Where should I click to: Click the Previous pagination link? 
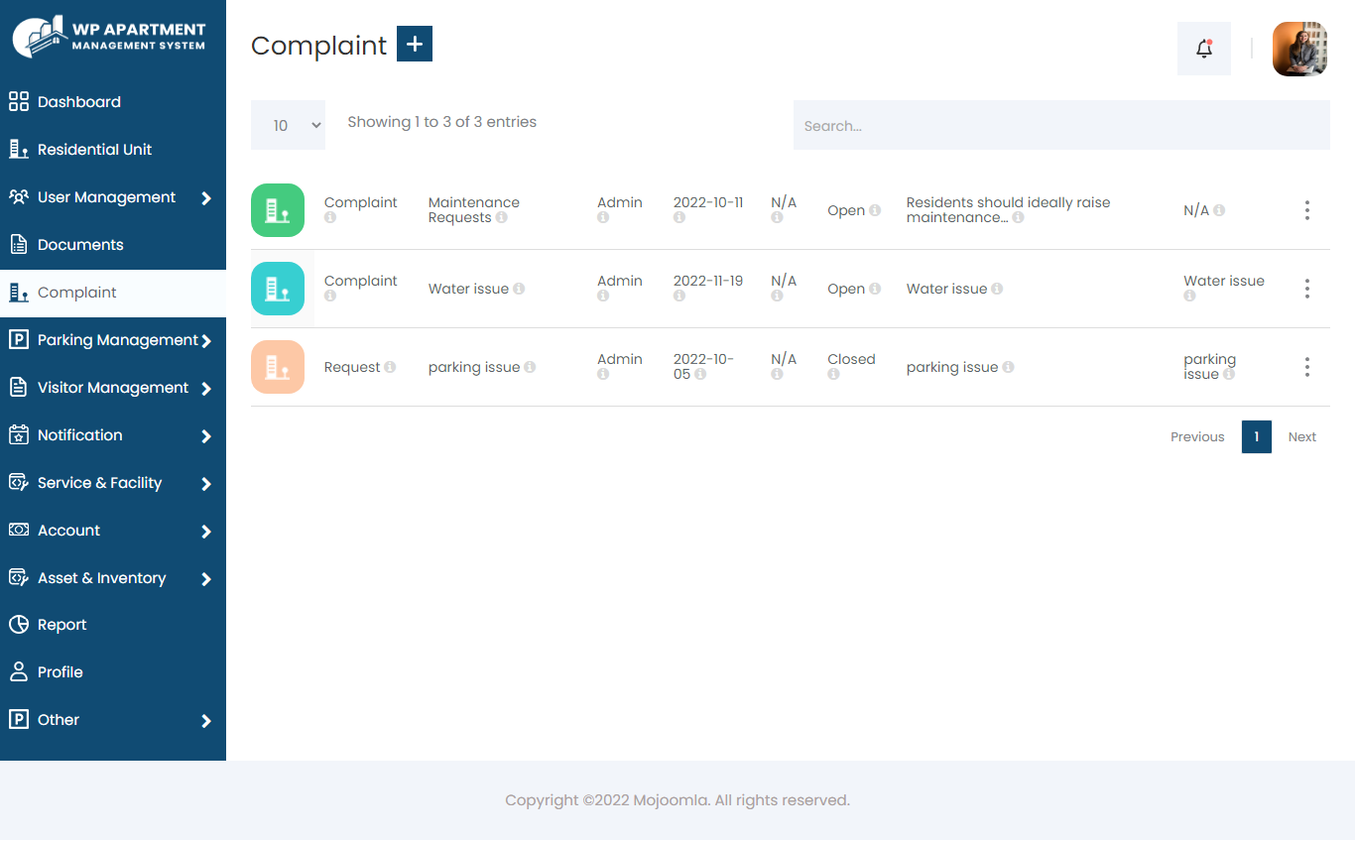tap(1197, 436)
